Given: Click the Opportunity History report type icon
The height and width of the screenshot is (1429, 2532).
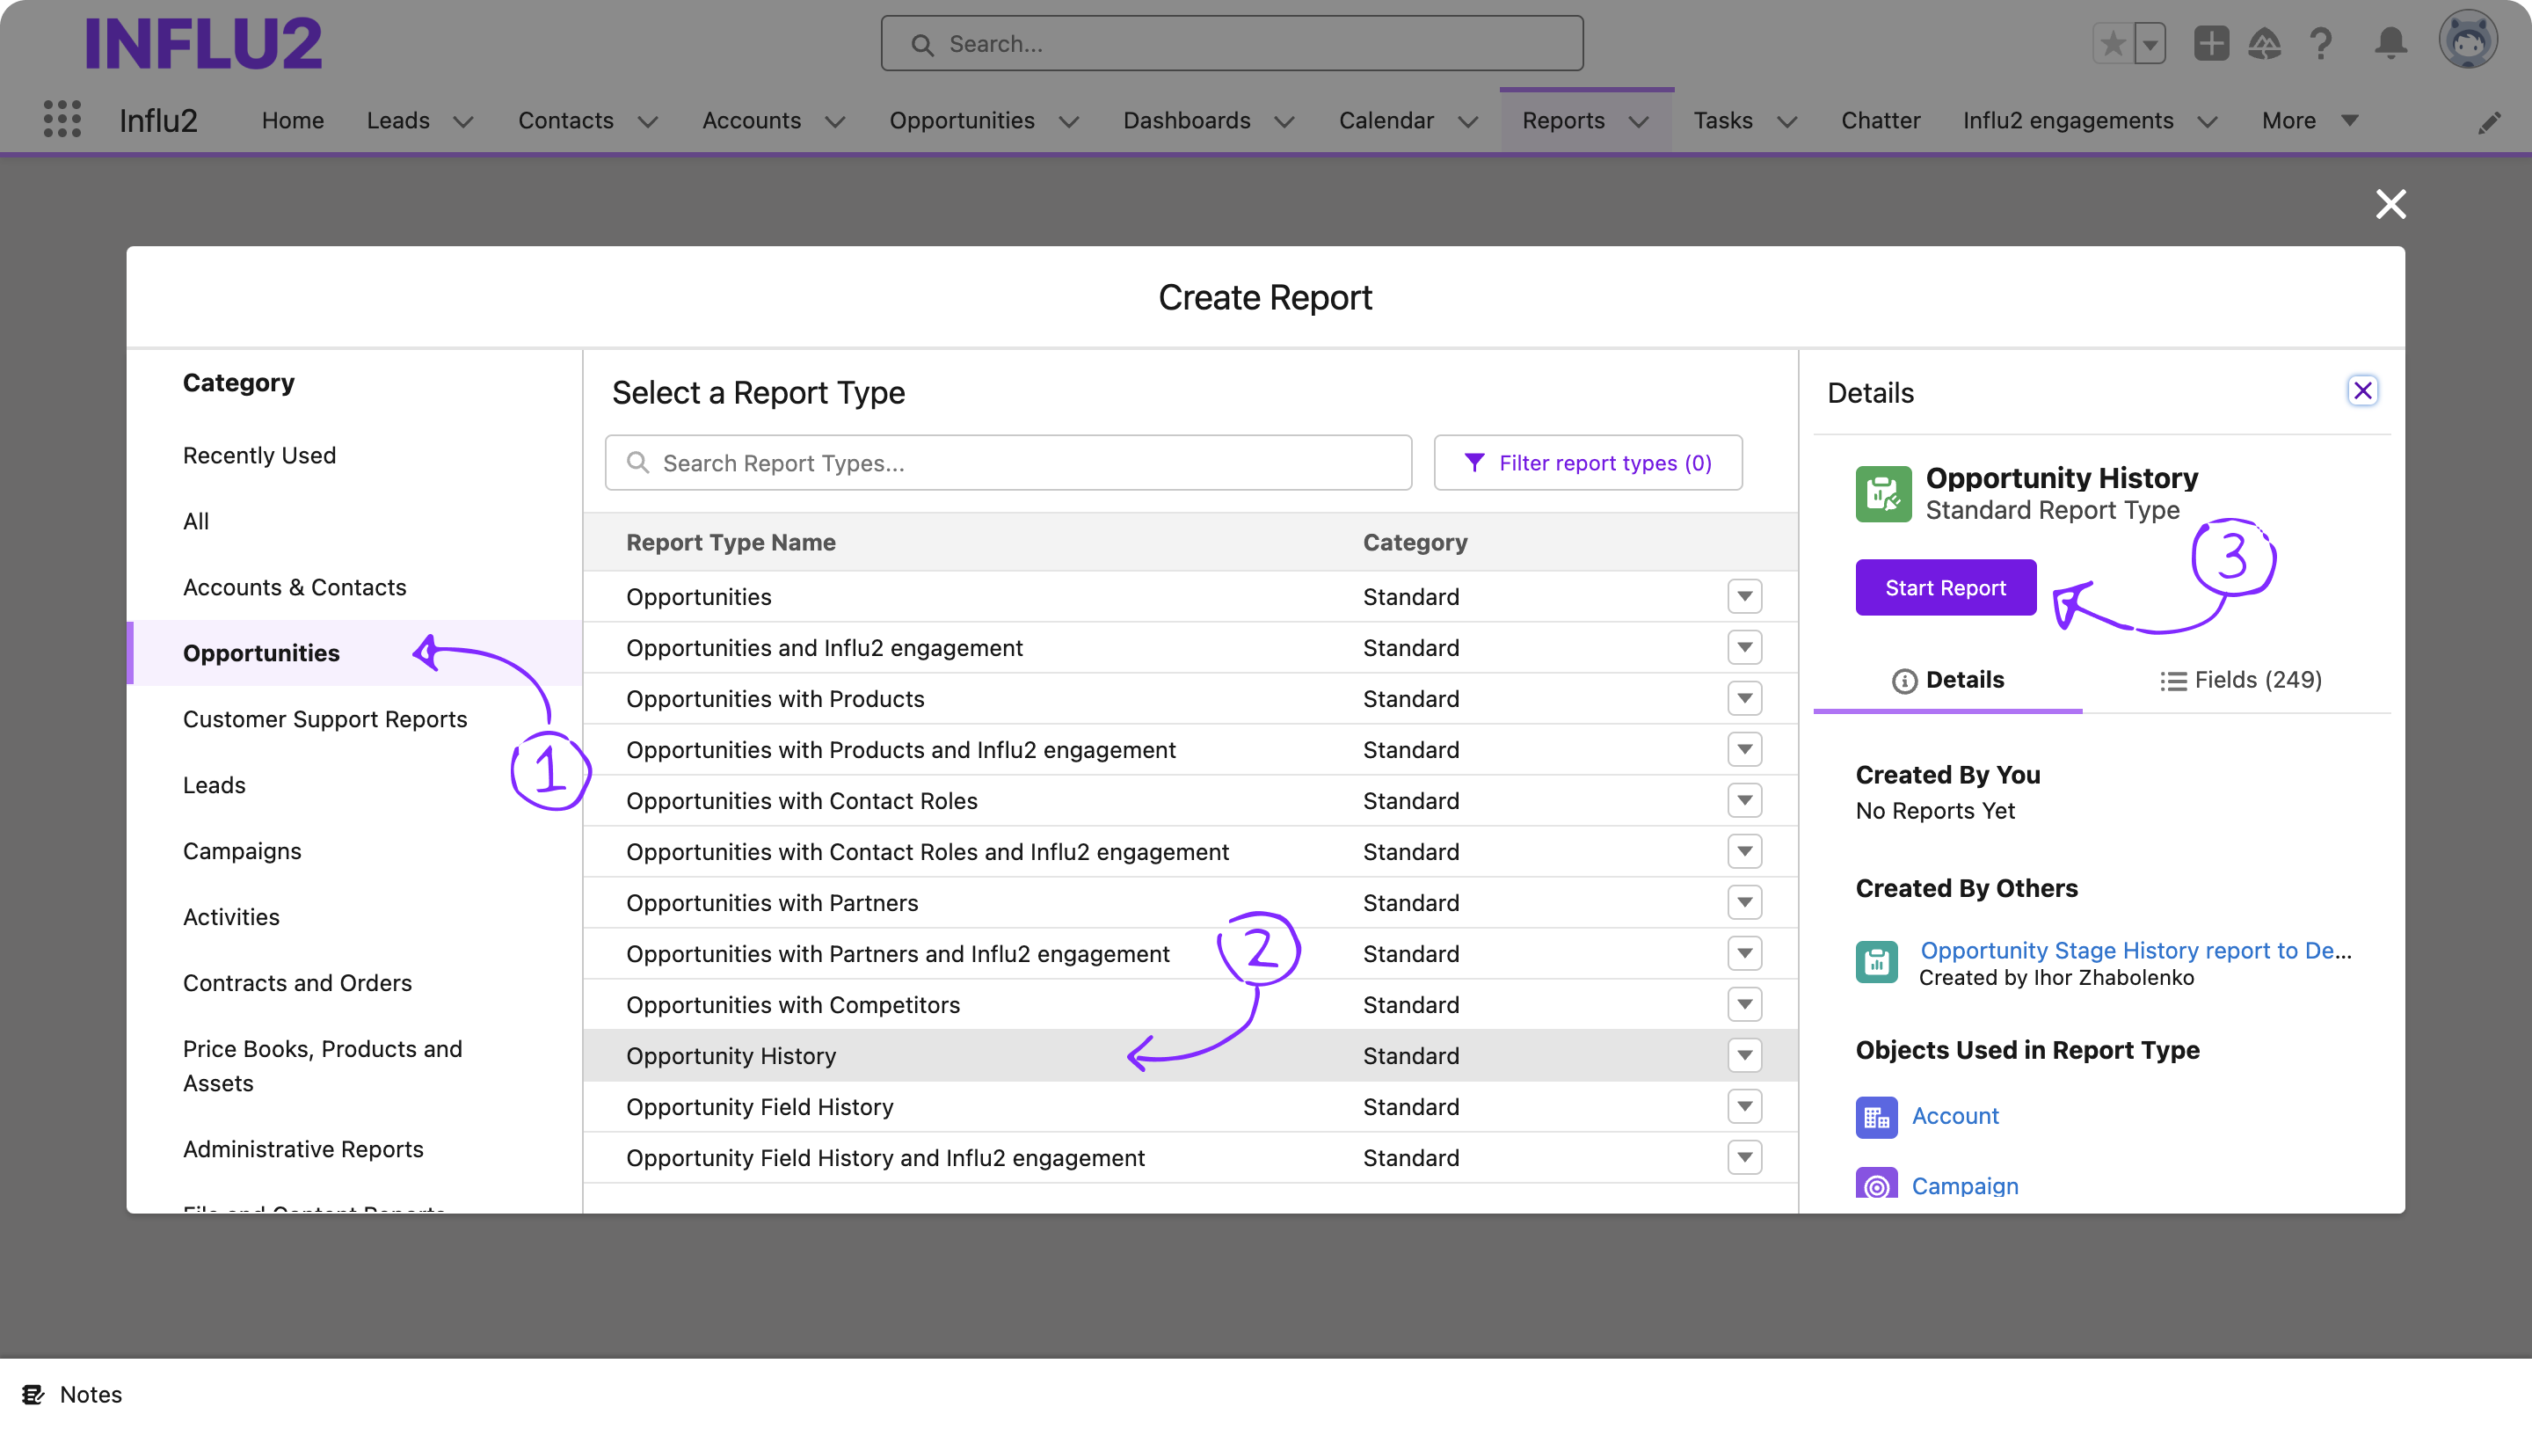Looking at the screenshot, I should [x=1882, y=493].
